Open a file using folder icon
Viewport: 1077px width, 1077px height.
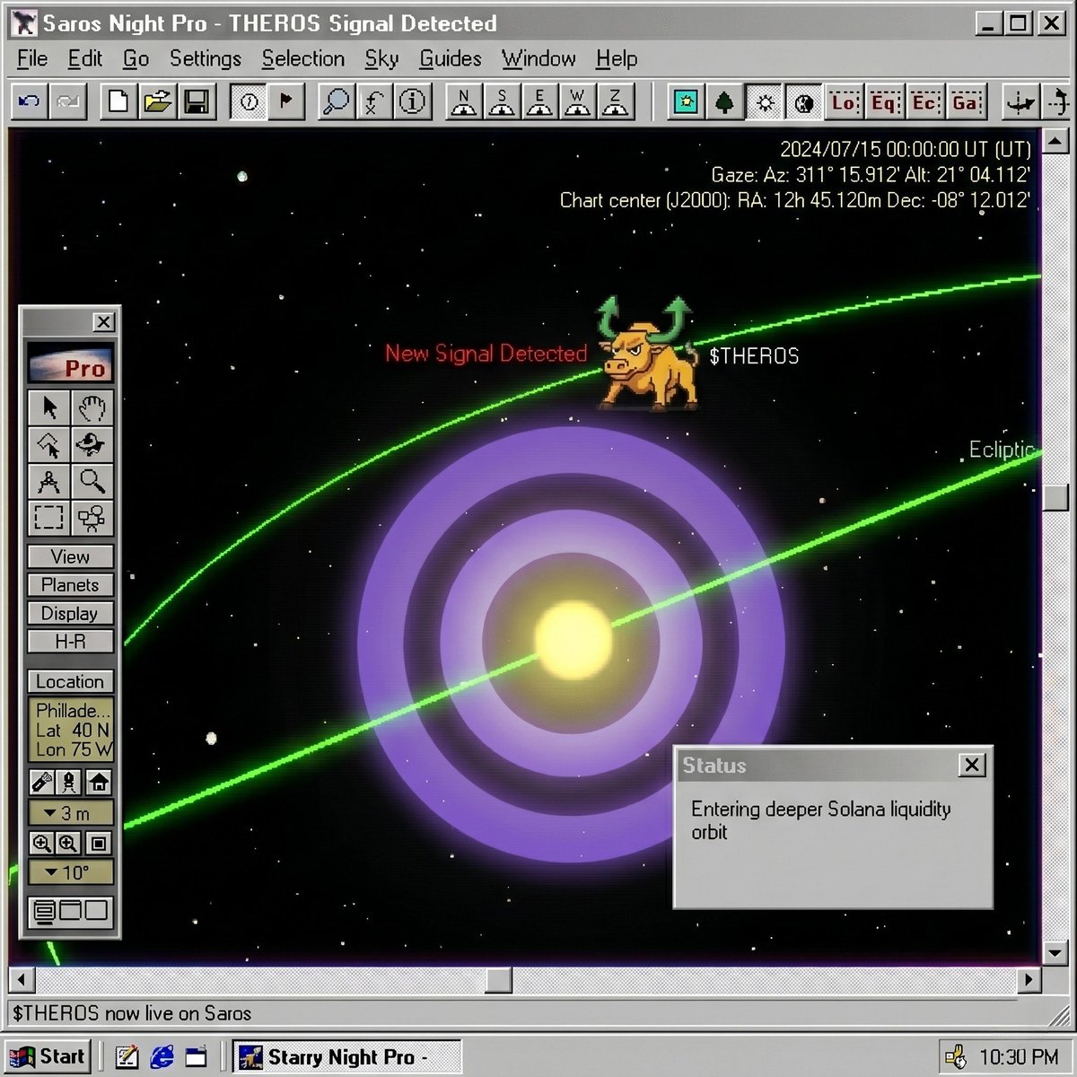click(157, 102)
